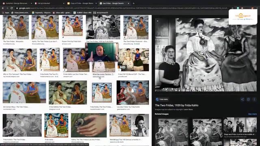The width and height of the screenshot is (260, 146).
Task: Go back with browser back arrow
Action: point(3,8)
